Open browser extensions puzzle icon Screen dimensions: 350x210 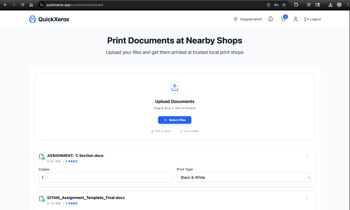coord(296,5)
